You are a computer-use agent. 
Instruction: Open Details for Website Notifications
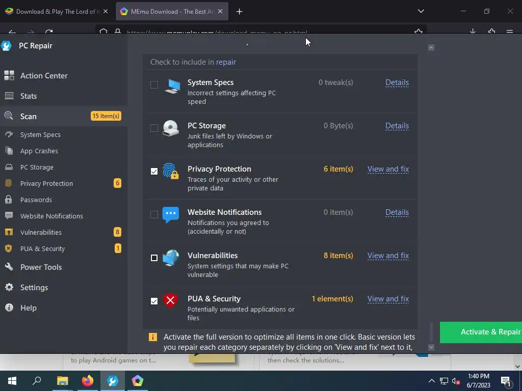[x=397, y=212]
